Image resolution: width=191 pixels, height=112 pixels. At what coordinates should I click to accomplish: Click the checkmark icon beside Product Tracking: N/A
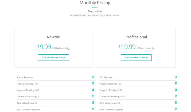[93, 83]
